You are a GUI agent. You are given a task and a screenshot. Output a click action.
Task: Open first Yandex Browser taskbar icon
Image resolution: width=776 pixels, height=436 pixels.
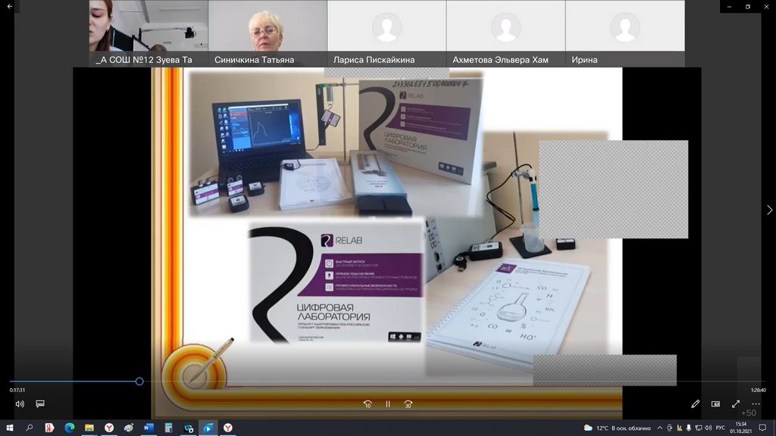109,428
